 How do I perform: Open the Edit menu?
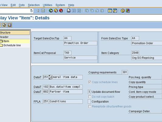click(13, 5)
